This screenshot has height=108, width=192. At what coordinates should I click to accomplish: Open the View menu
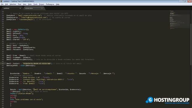tap(25, 4)
